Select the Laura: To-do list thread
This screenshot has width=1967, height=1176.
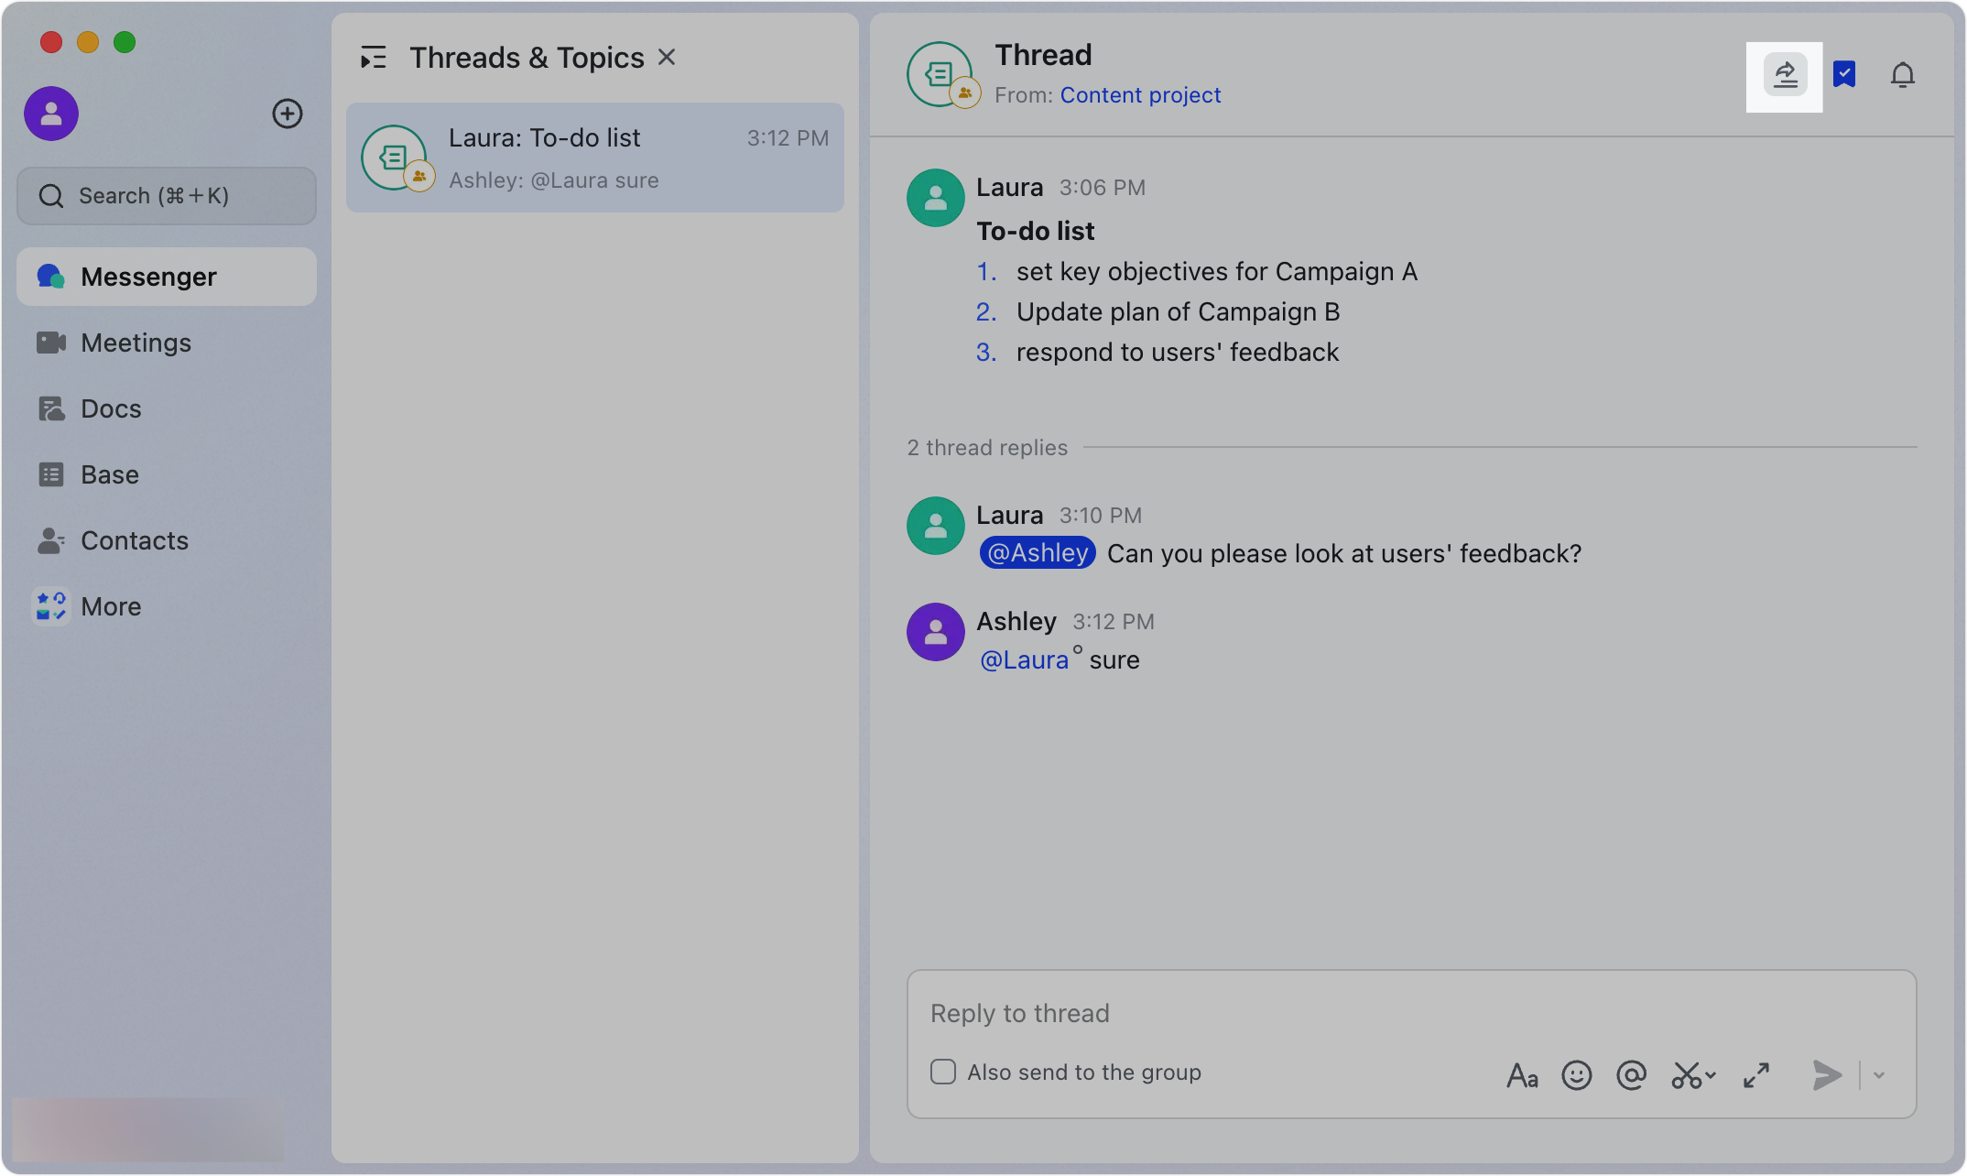click(x=595, y=157)
